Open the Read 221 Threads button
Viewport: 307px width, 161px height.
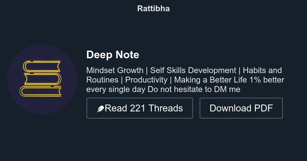(x=140, y=108)
